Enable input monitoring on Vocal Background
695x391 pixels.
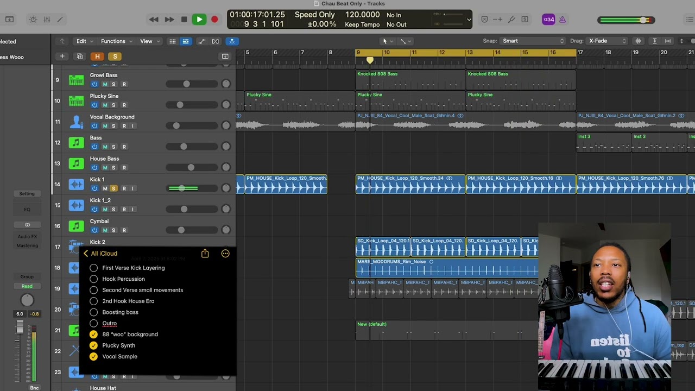tap(132, 126)
